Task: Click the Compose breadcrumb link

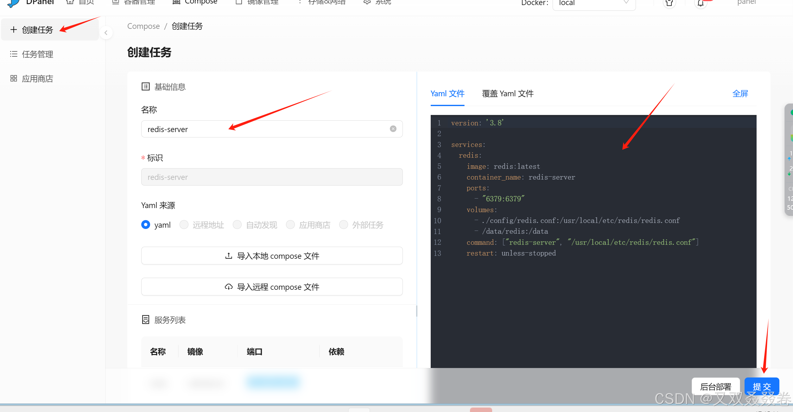Action: click(x=143, y=26)
